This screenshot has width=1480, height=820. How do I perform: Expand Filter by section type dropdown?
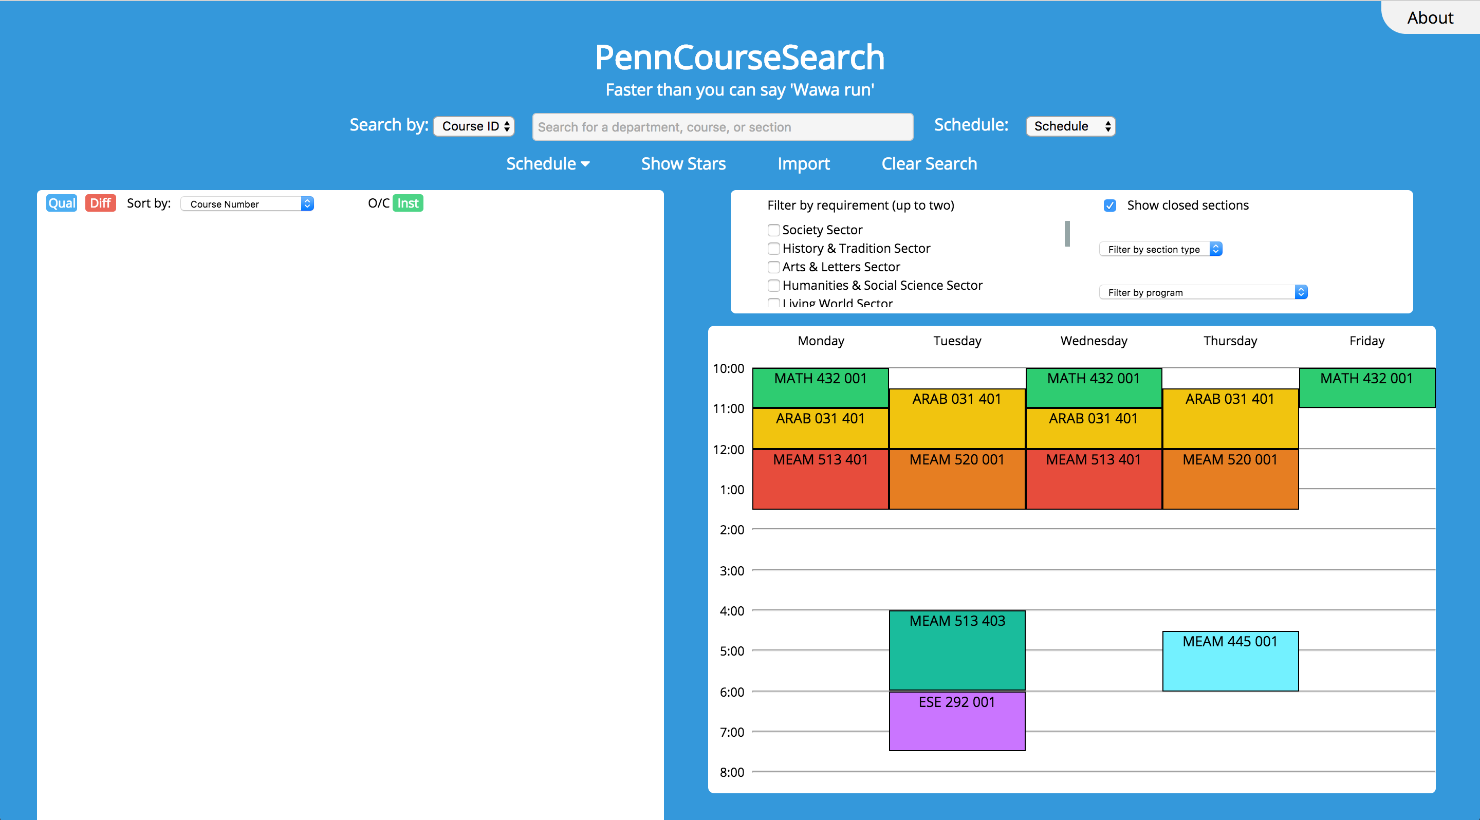pos(1160,249)
